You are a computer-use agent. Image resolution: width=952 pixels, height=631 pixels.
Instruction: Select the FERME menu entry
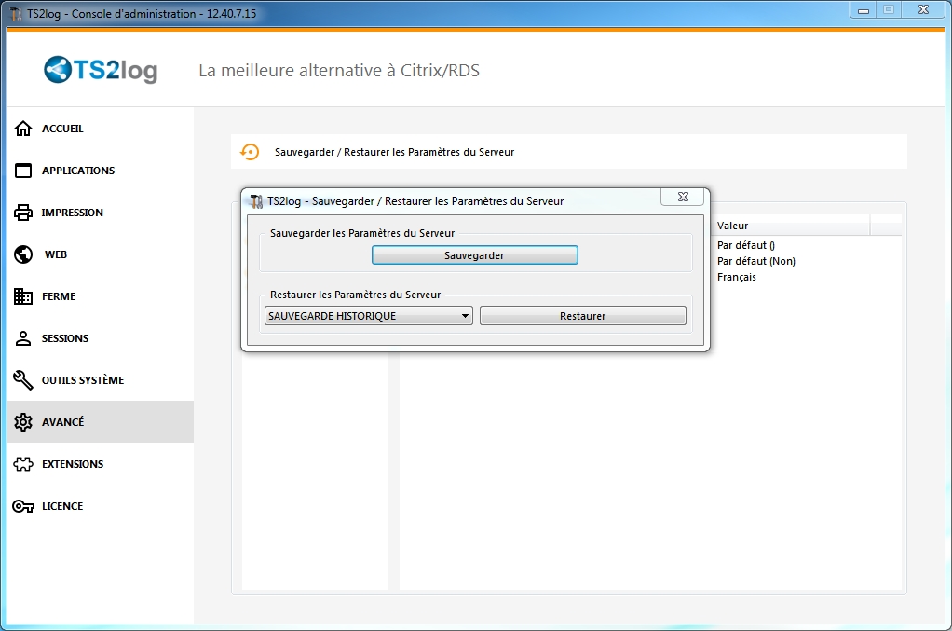(x=101, y=296)
